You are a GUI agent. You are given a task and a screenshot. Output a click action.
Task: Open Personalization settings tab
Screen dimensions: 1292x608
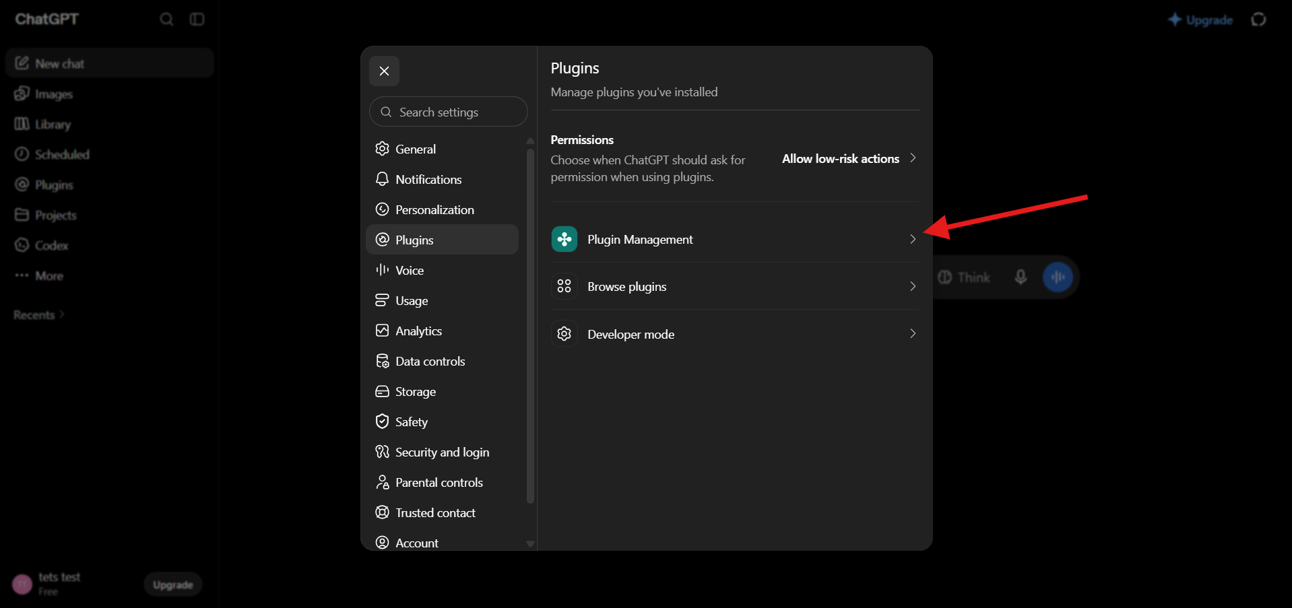(442, 209)
